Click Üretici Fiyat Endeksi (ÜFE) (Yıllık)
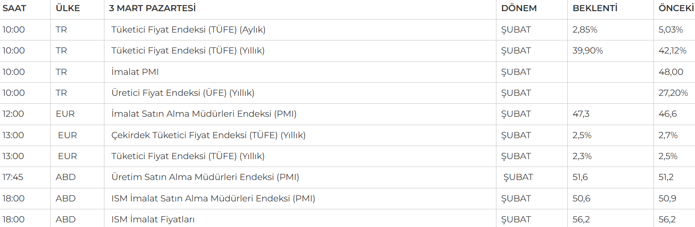This screenshot has height=227, width=695. point(183,93)
